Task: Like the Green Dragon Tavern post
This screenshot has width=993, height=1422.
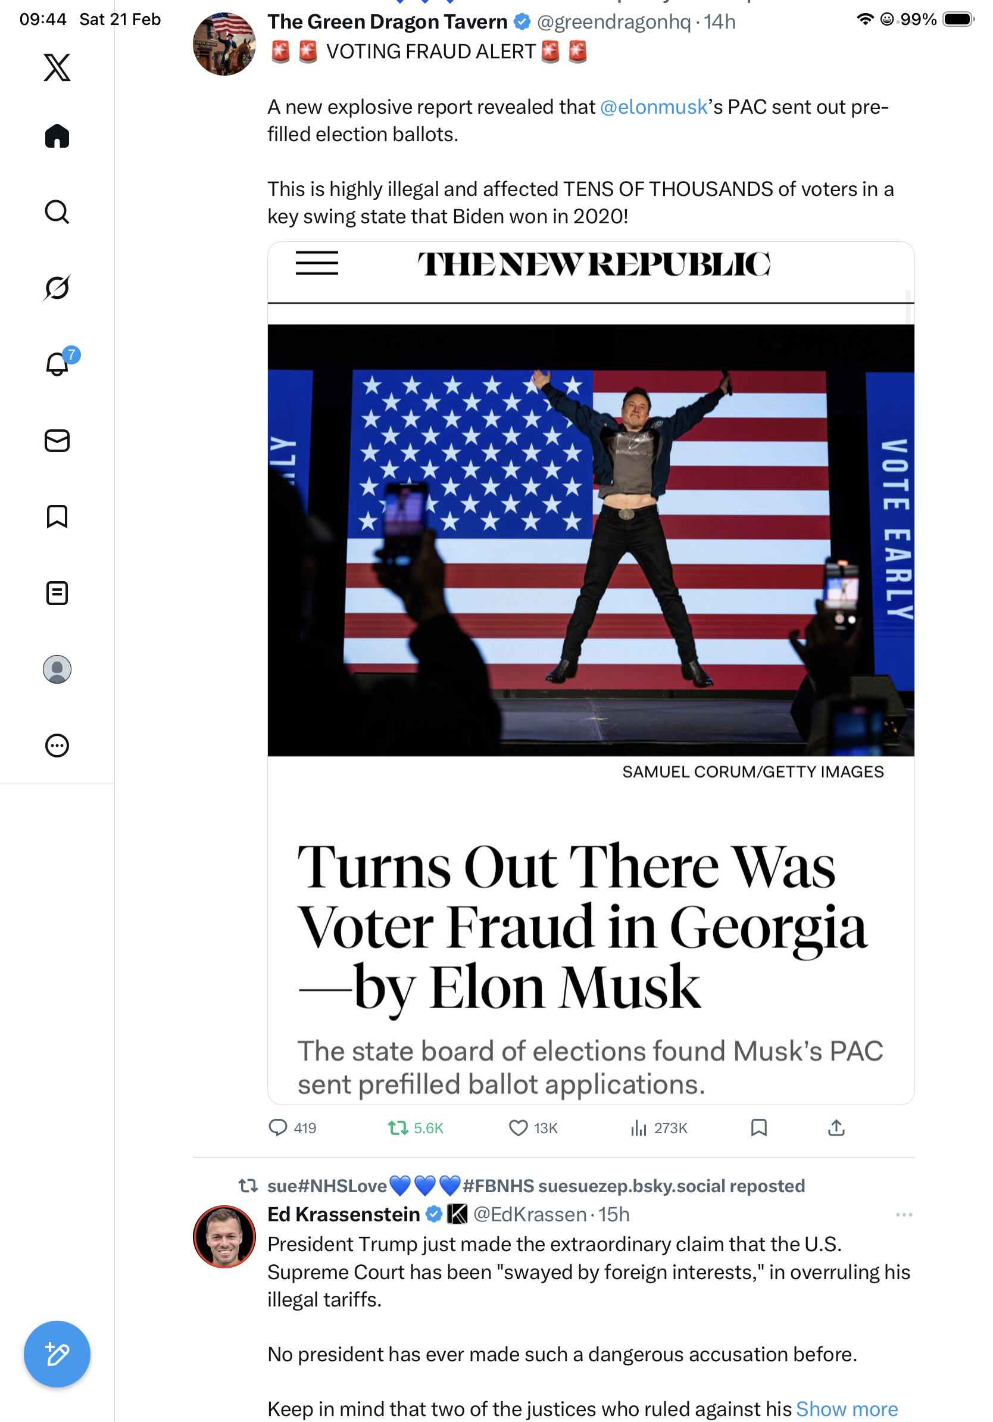Action: (518, 1128)
